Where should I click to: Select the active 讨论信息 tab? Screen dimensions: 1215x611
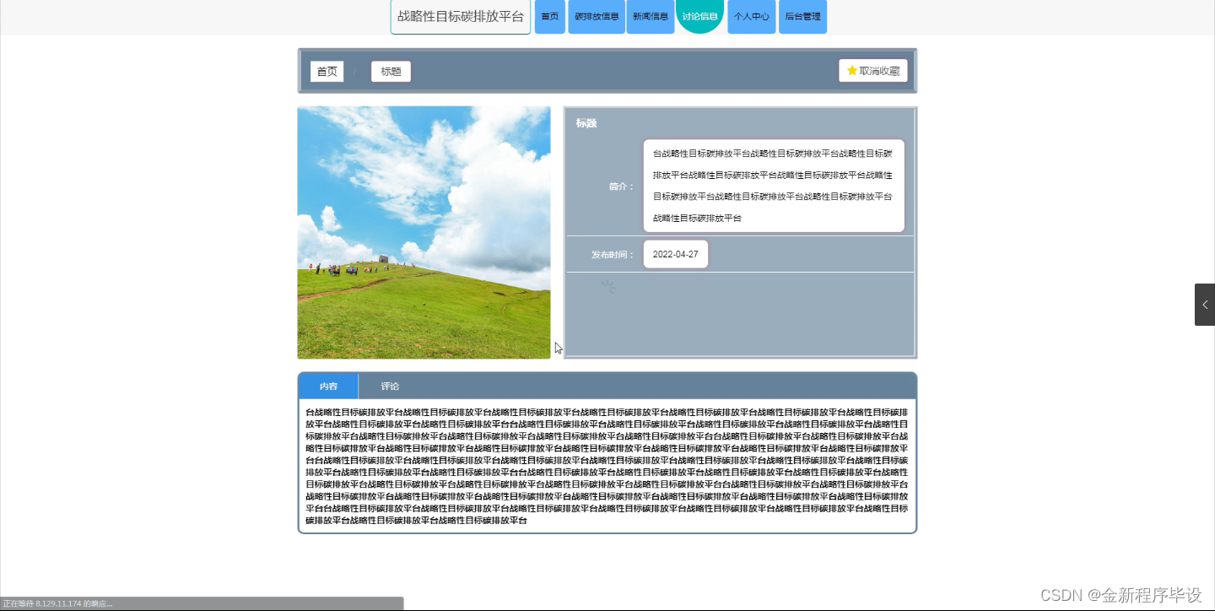[699, 15]
